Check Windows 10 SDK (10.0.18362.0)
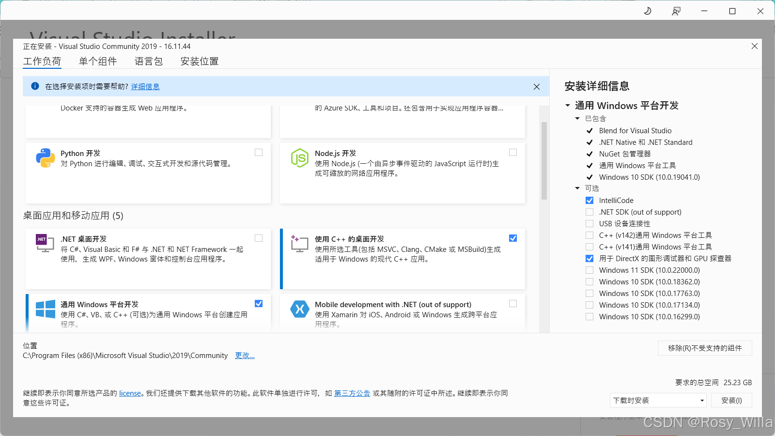 [589, 282]
